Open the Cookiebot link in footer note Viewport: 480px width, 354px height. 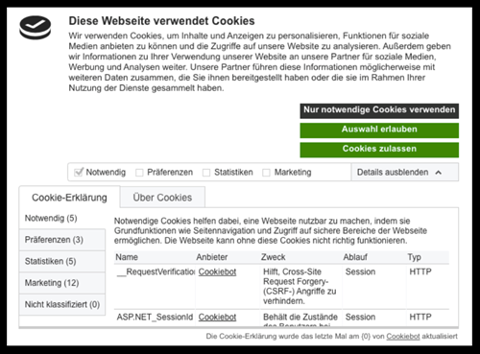click(x=403, y=336)
